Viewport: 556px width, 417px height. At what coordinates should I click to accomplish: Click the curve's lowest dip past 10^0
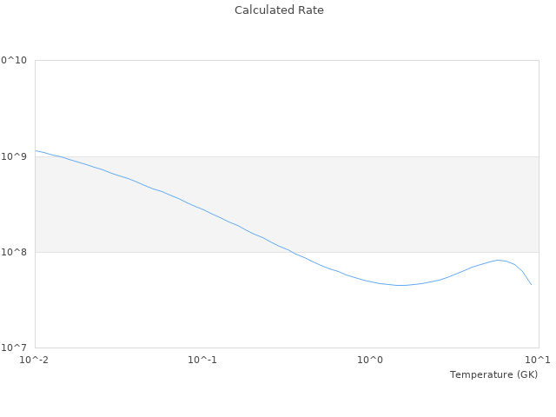pos(400,285)
